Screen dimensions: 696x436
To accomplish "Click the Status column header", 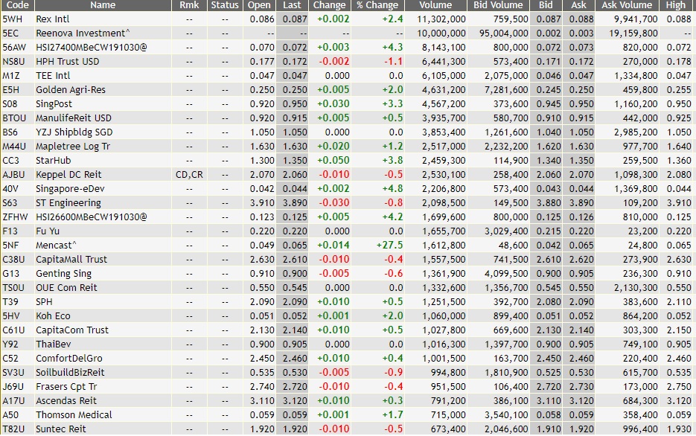I will pyautogui.click(x=225, y=5).
